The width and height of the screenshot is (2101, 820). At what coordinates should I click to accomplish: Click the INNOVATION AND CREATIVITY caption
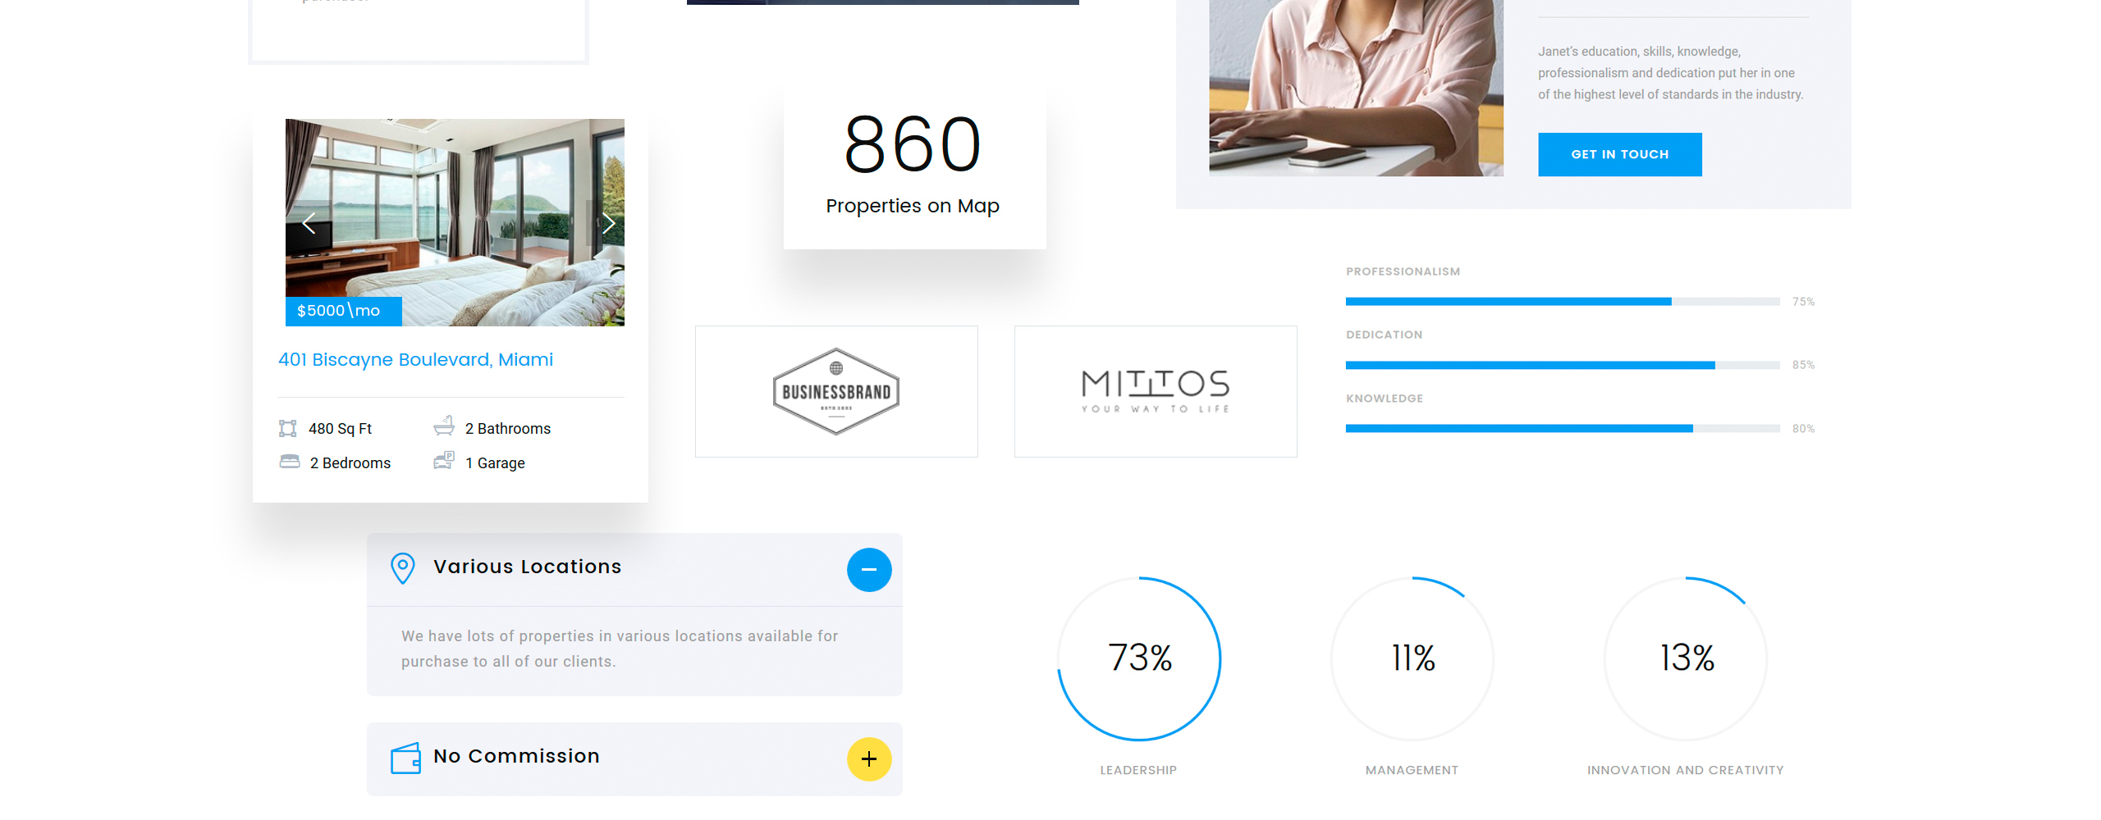1685,770
